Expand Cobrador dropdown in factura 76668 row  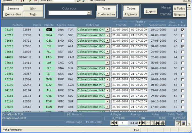click(x=108, y=63)
